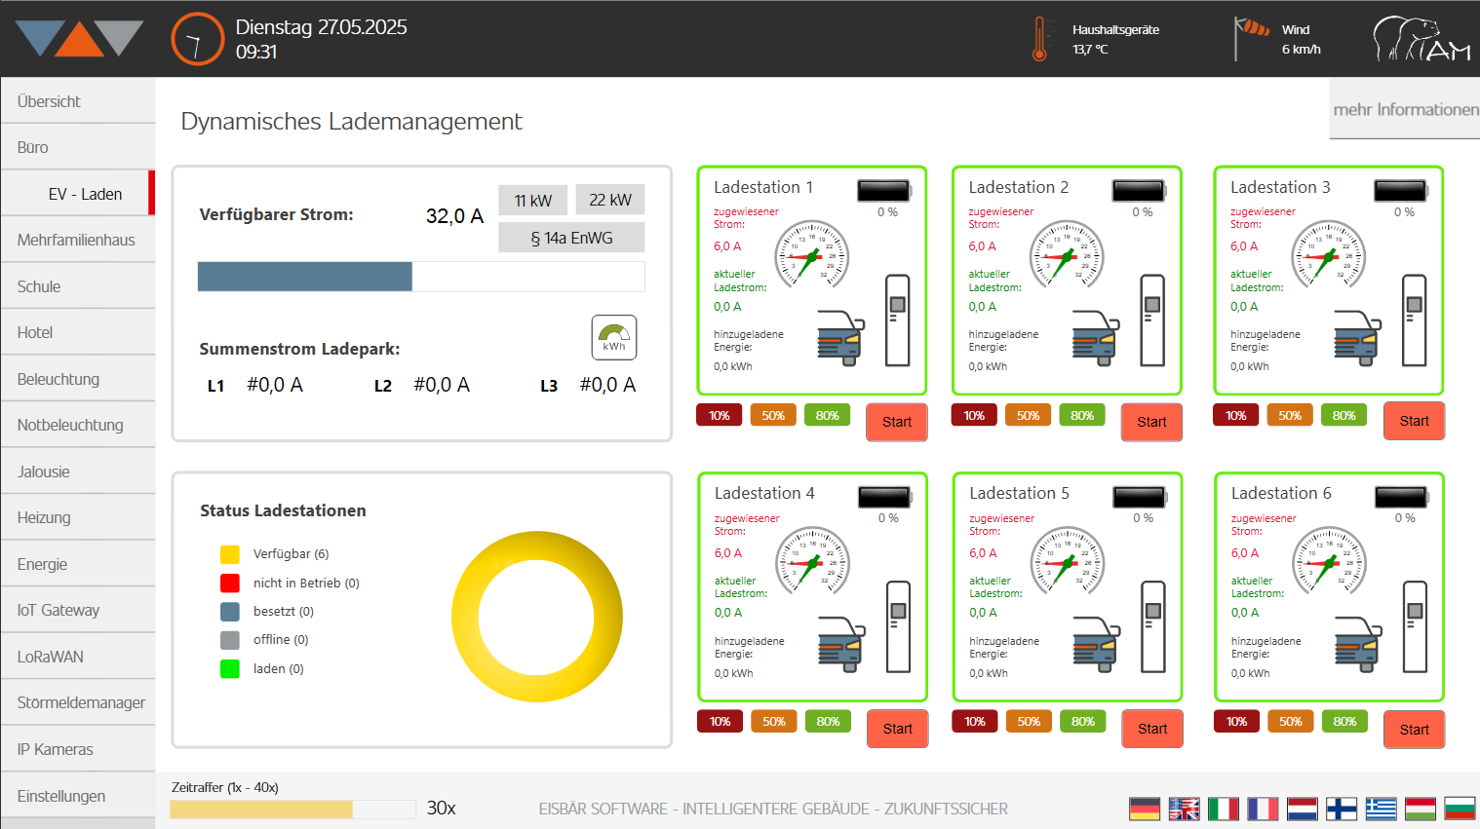Go to the Büro section

(78, 147)
